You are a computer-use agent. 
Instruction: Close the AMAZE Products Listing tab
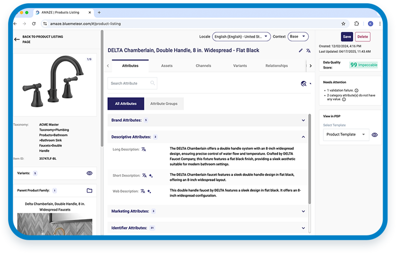[x=90, y=12]
